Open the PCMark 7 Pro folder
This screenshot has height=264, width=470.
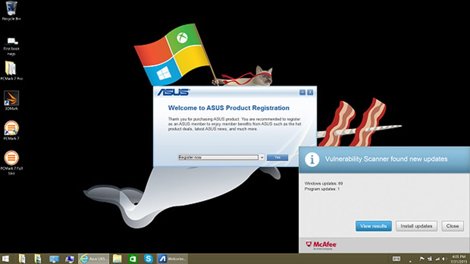(11, 71)
